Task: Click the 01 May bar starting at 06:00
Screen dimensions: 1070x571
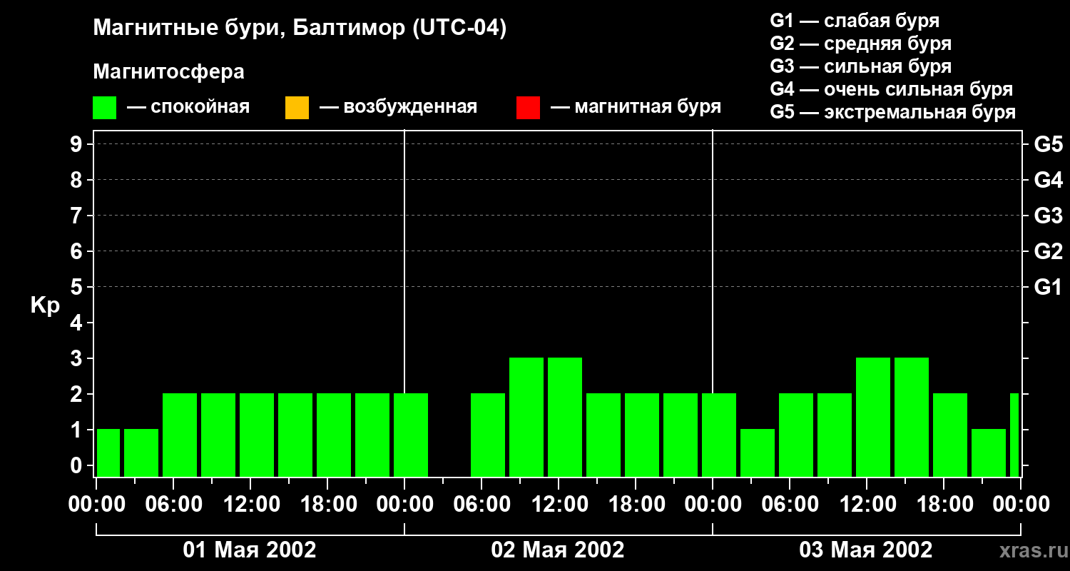Action: (180, 435)
